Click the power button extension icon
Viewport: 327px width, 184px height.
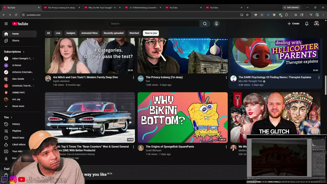click(262, 15)
